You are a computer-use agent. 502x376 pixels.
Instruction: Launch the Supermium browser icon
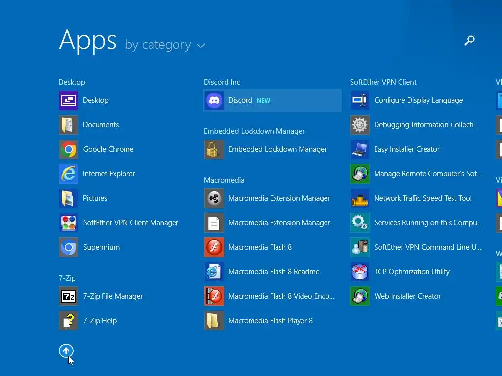click(69, 247)
